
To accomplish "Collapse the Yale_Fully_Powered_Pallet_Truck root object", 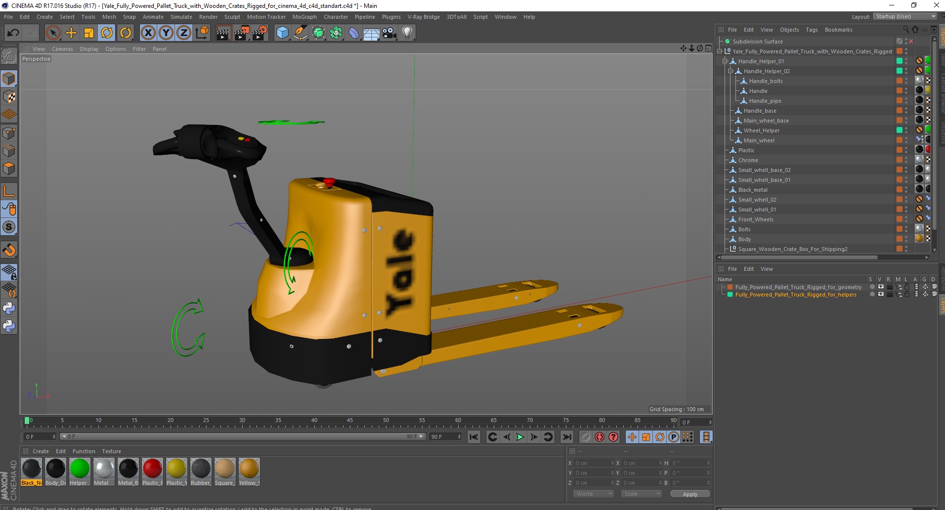I will click(720, 51).
